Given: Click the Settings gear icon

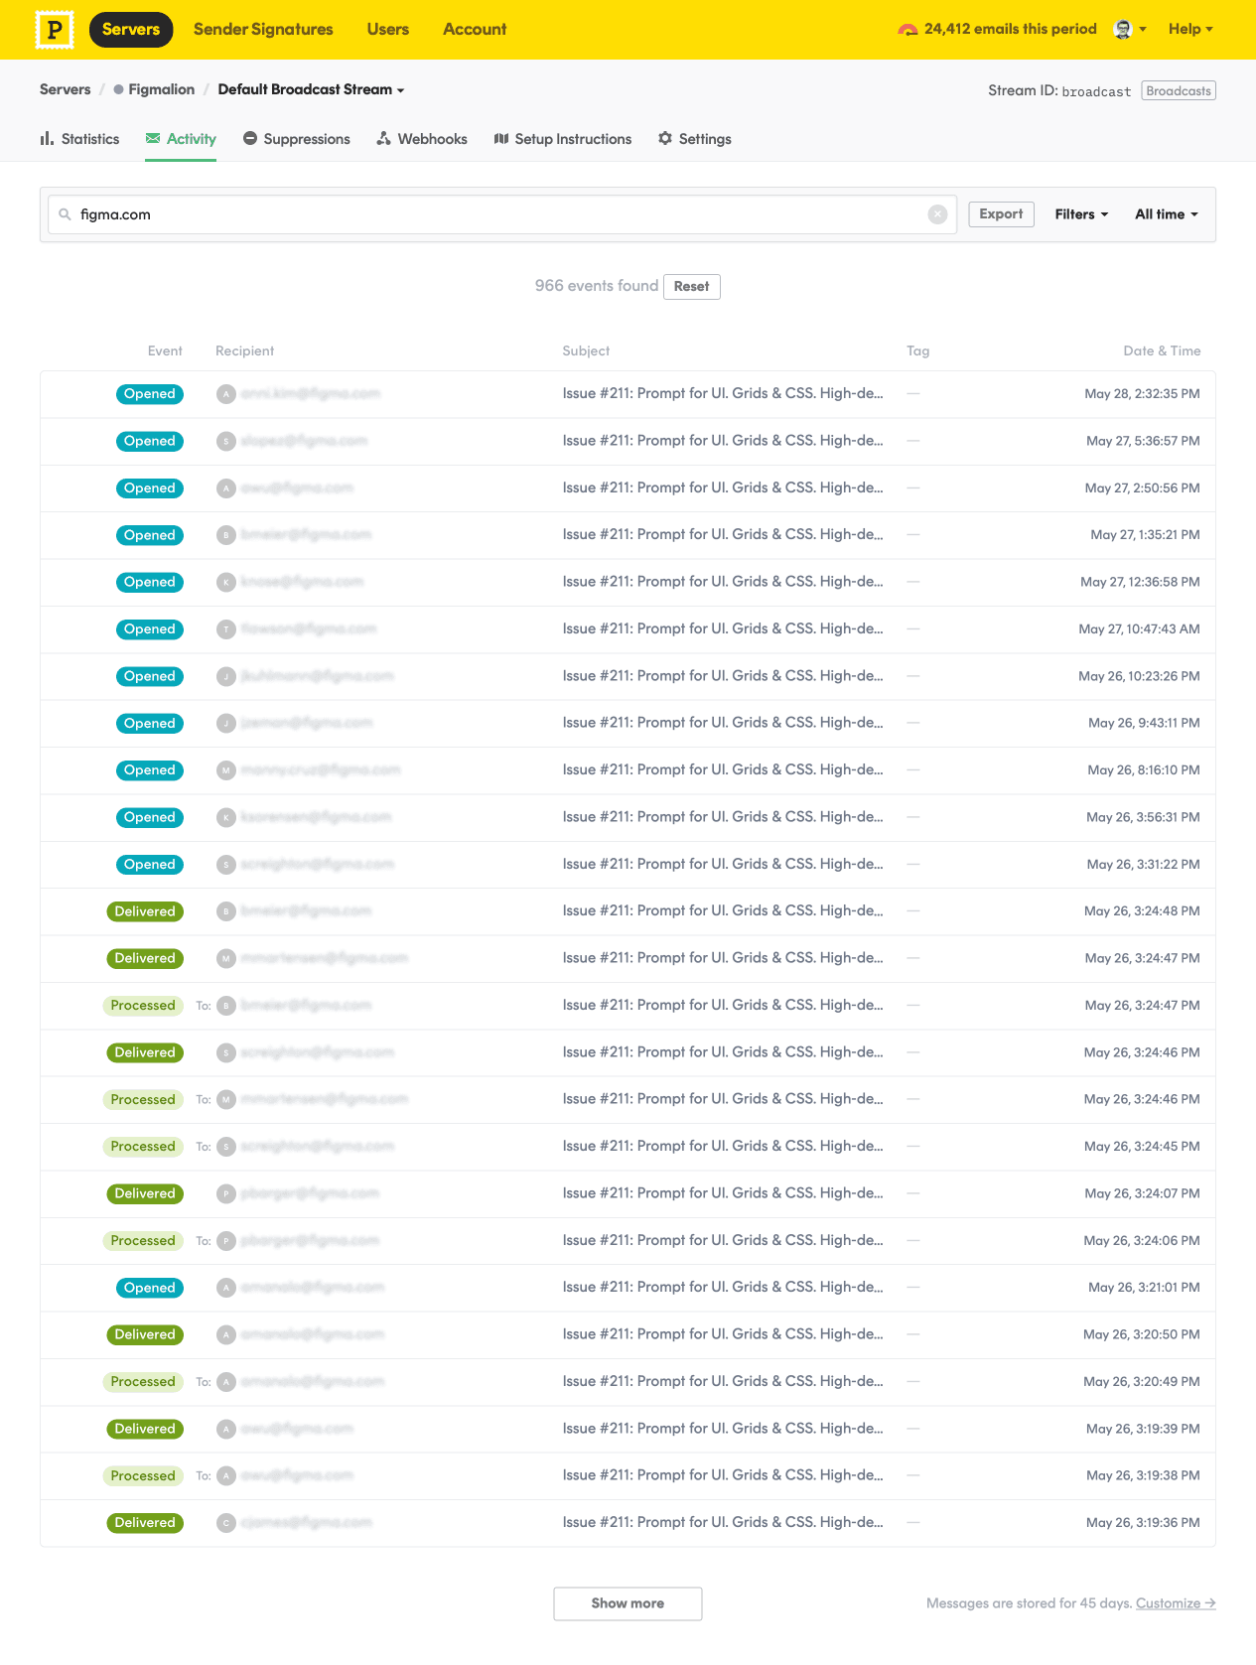Looking at the screenshot, I should click(665, 139).
